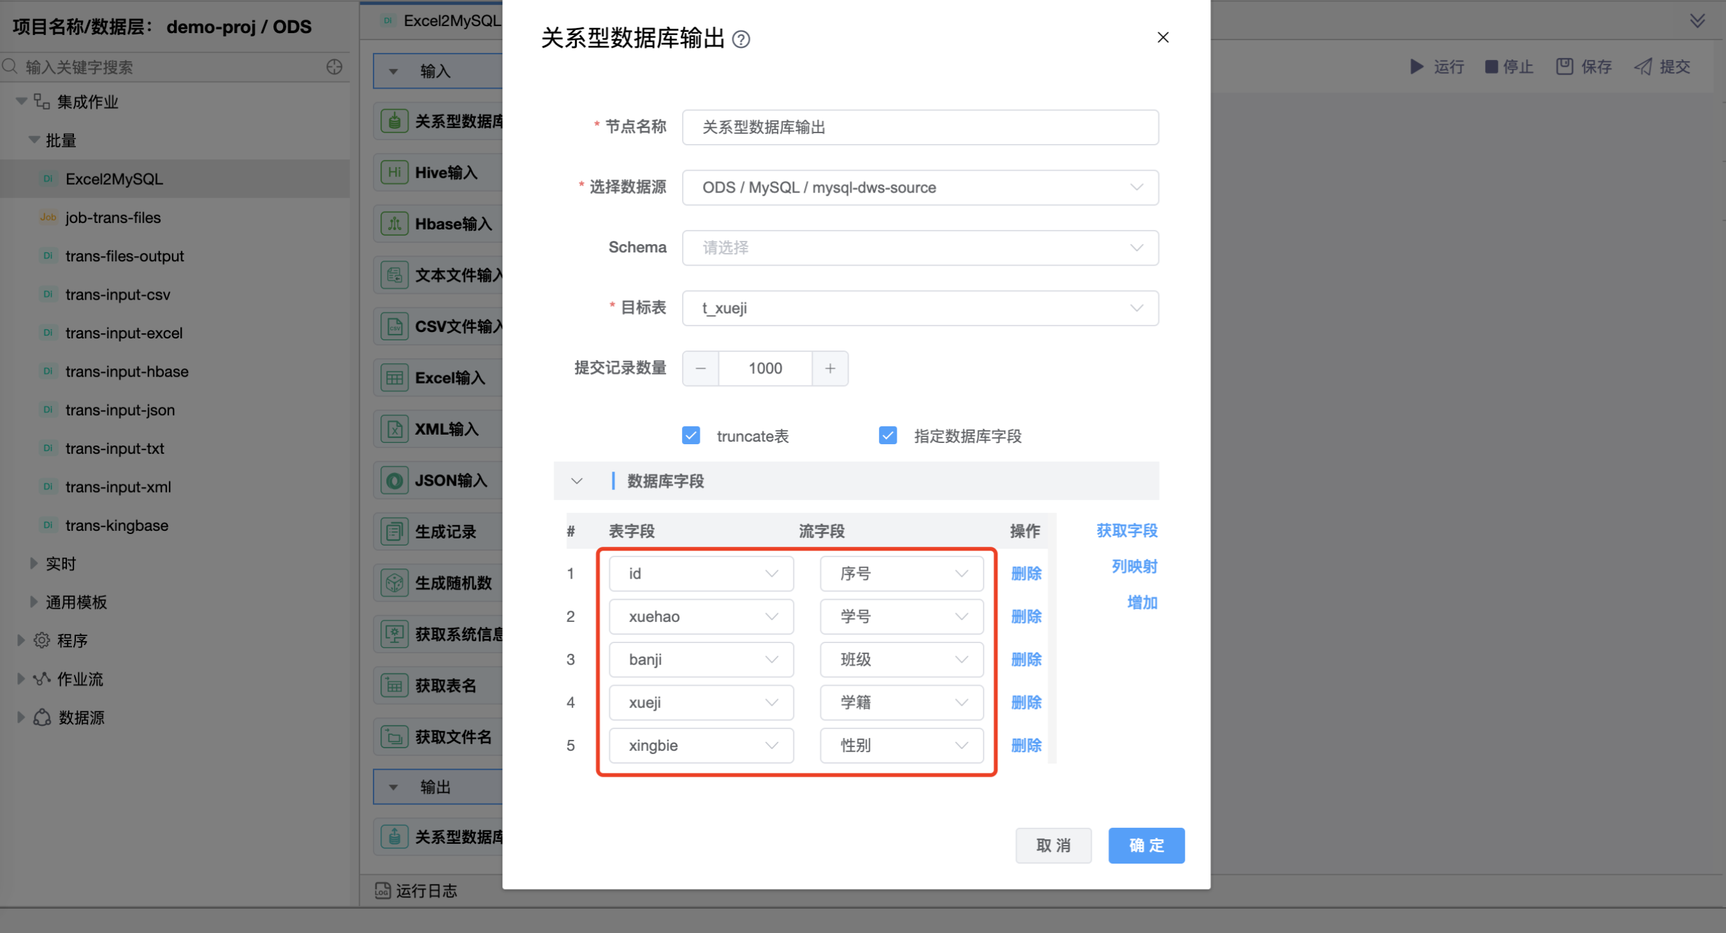Select trans-input-csv in the job tree
Image resolution: width=1726 pixels, height=933 pixels.
(118, 294)
